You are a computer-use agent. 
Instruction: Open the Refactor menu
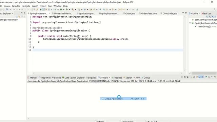(x=16, y=6)
